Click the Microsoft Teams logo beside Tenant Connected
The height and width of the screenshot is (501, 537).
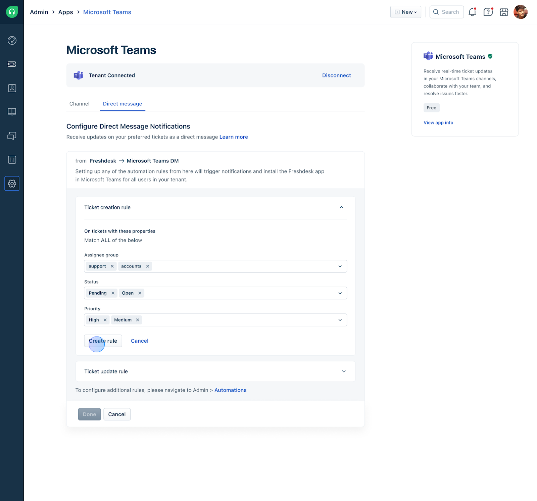click(x=79, y=75)
